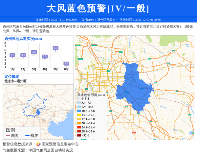
Task: Click the 通州当地风速实况(m/s) chart title
Action: pyautogui.click(x=23, y=39)
